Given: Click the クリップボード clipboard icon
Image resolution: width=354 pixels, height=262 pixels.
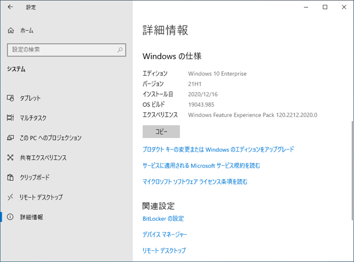Looking at the screenshot, I should click(x=11, y=177).
